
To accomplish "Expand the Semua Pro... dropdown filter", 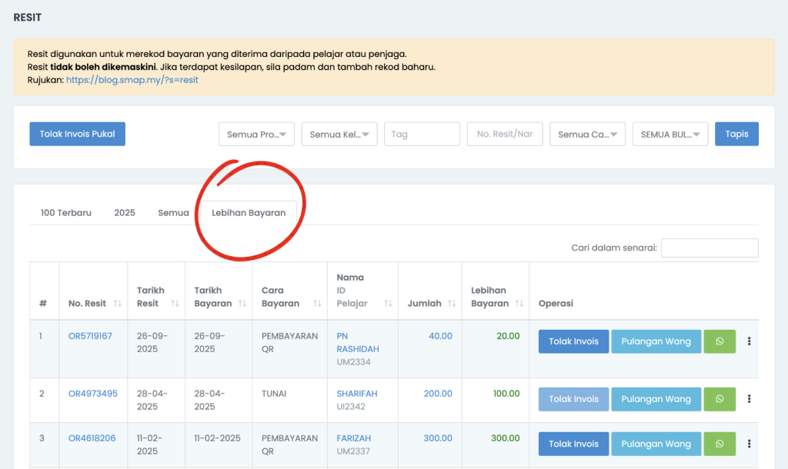I will [x=256, y=135].
